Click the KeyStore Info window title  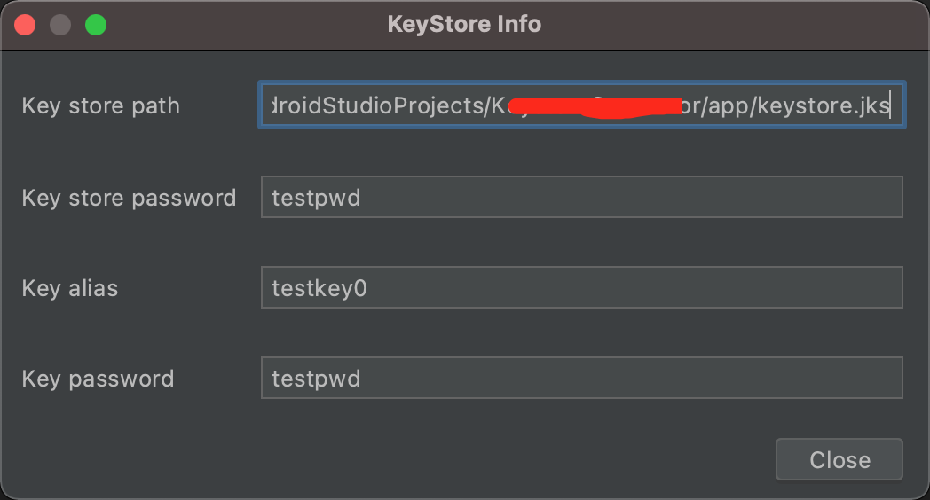pos(464,24)
